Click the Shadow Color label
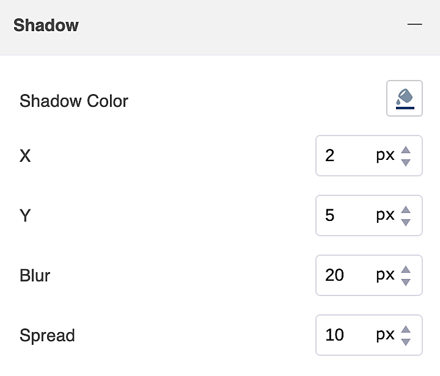 coord(74,101)
